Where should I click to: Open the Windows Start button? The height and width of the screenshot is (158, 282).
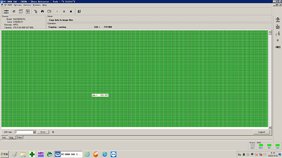tap(4, 154)
